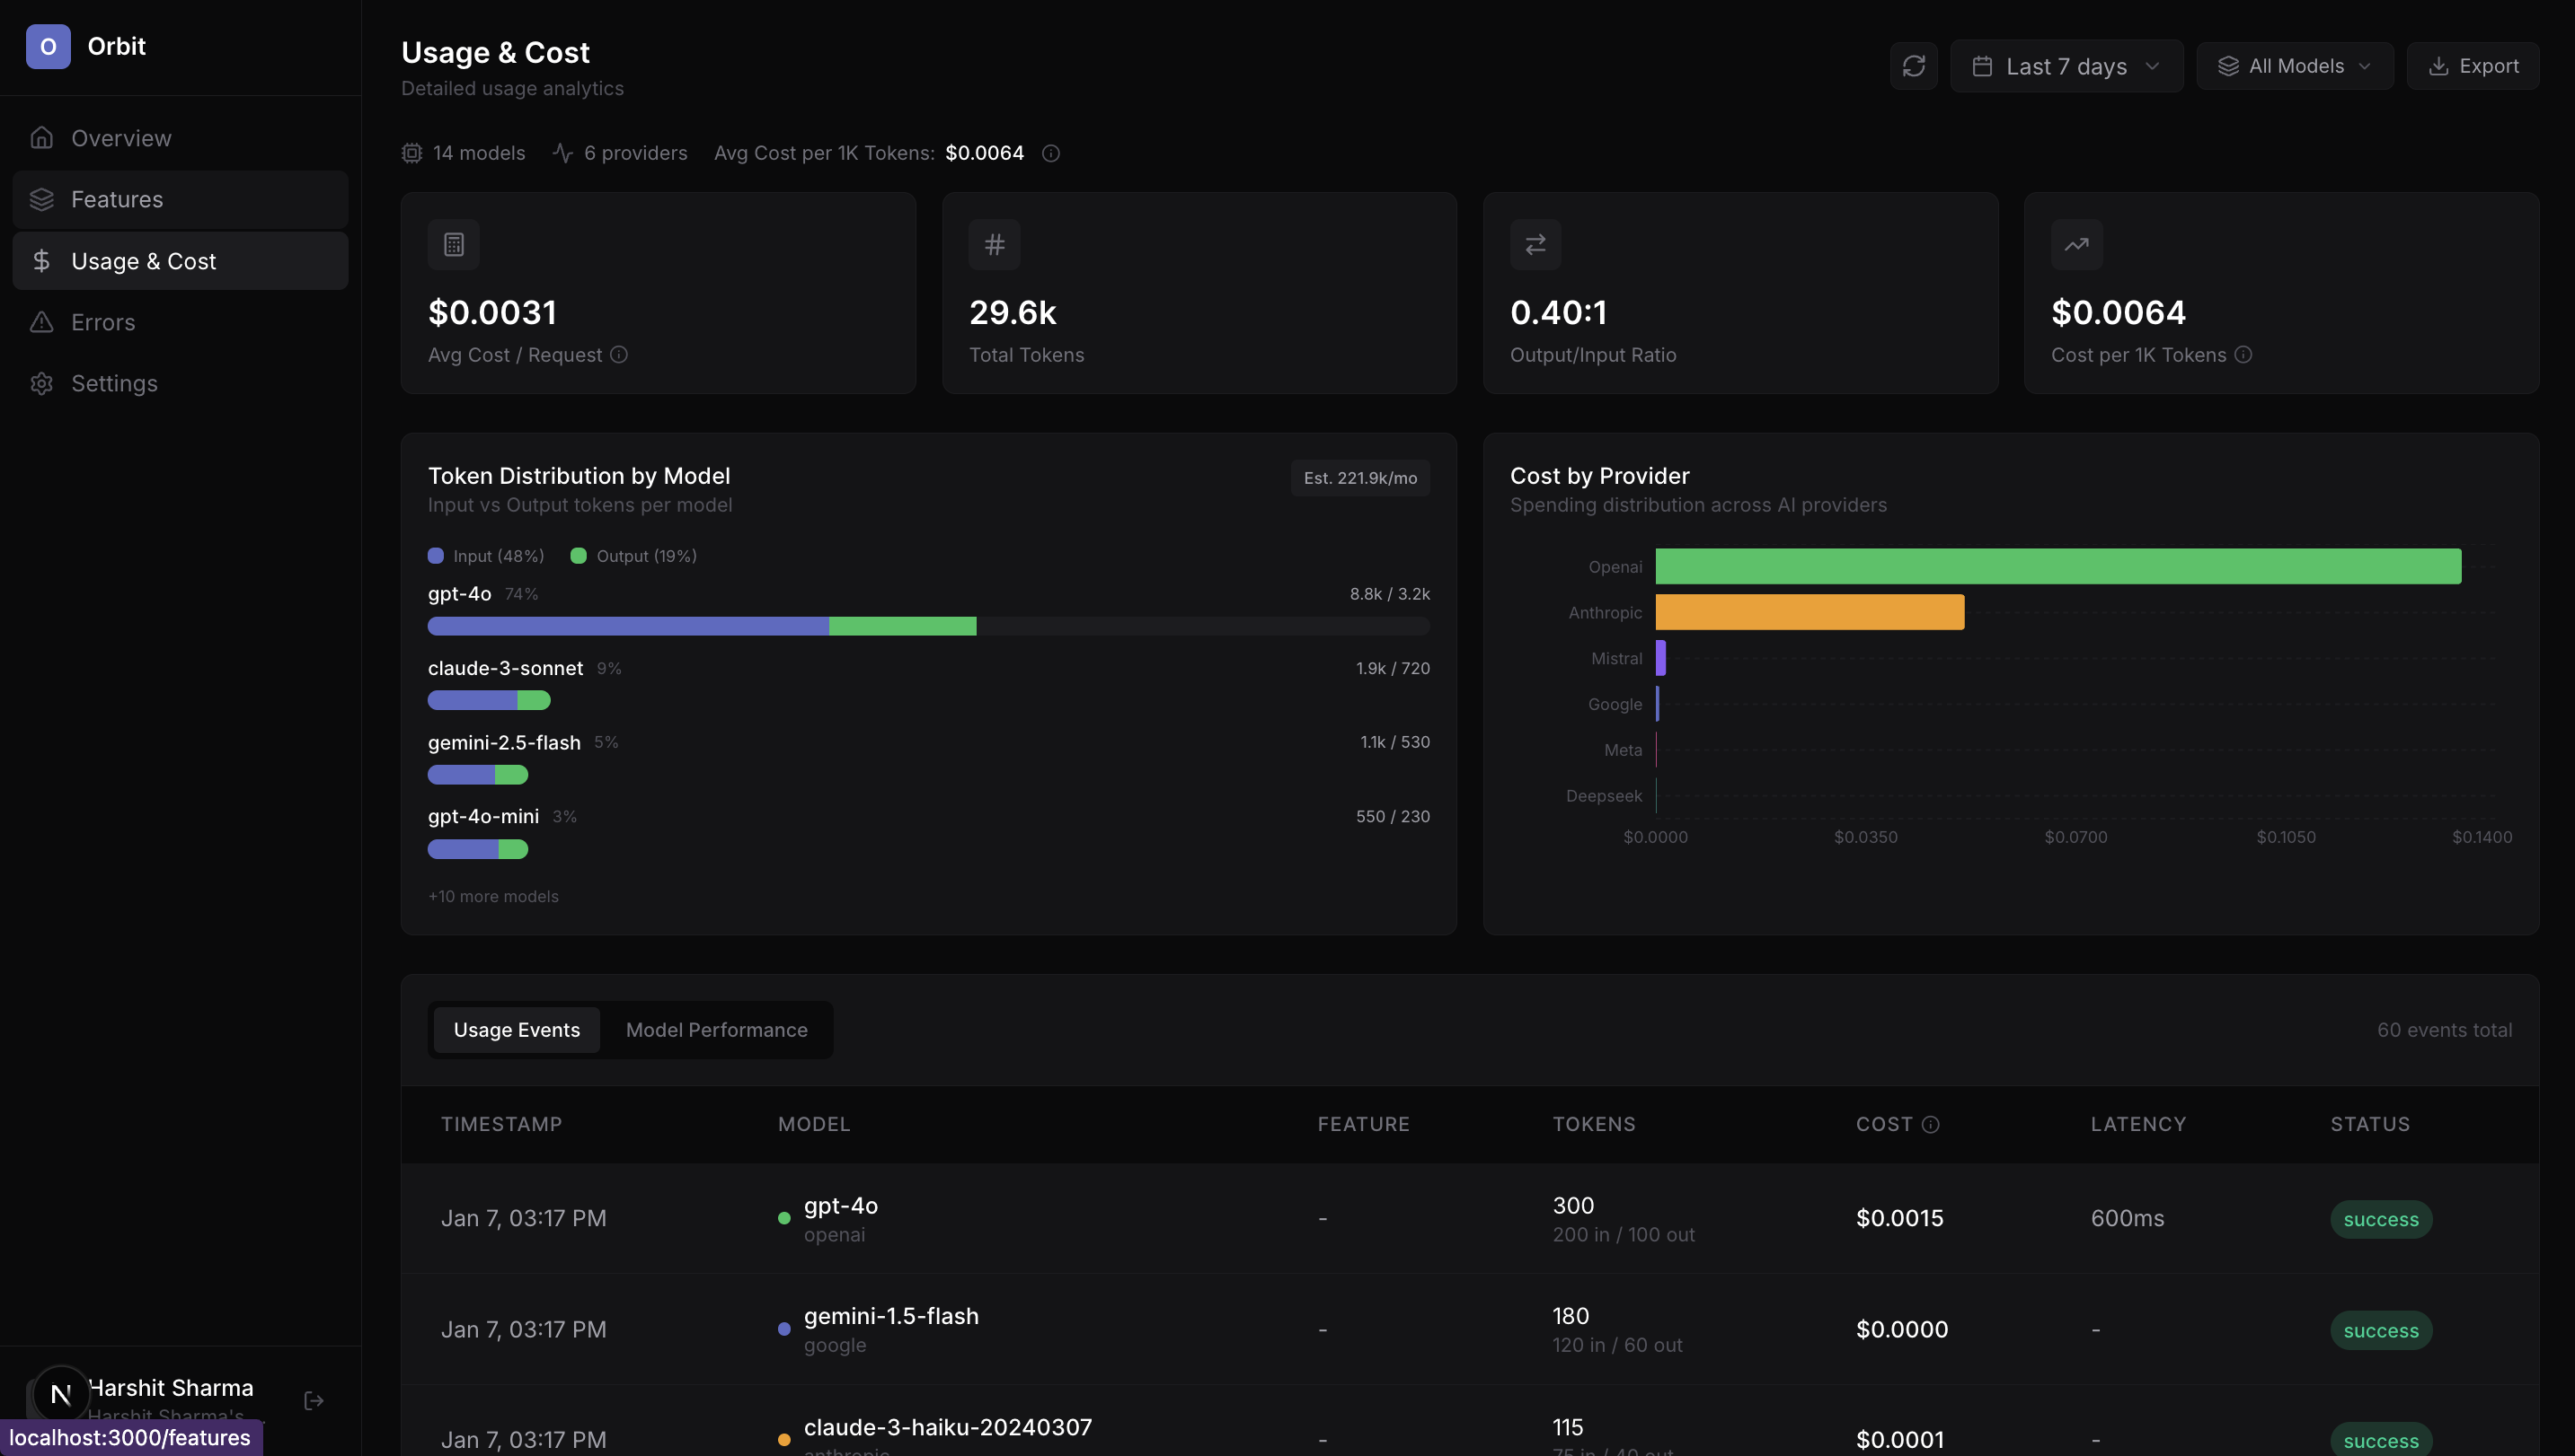Go to Settings in sidebar
Viewport: 2575px width, 1456px height.
point(114,383)
